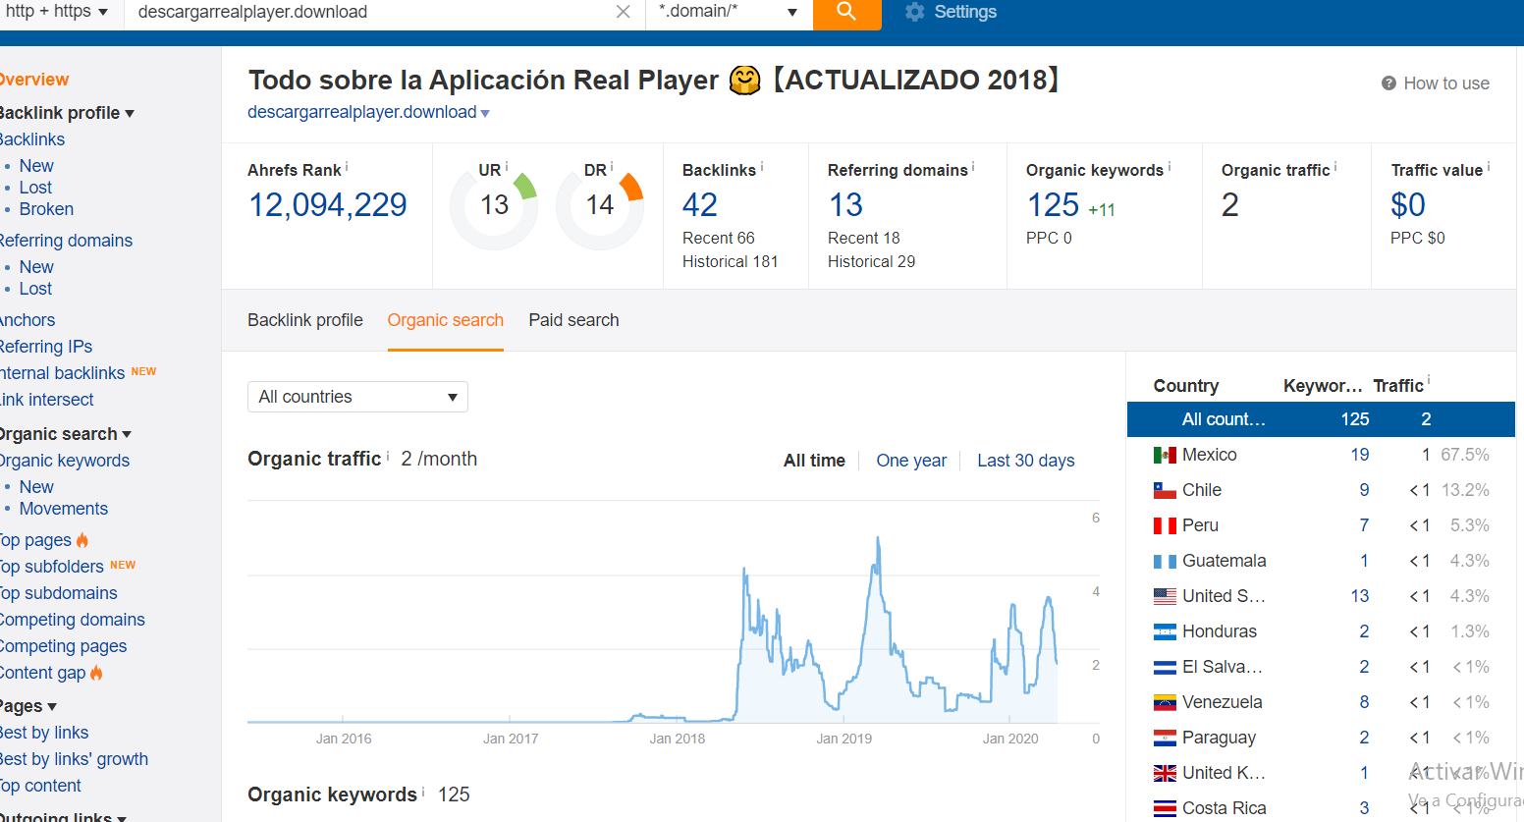
Task: Open Referring IPs in sidebar
Action: [x=45, y=347]
